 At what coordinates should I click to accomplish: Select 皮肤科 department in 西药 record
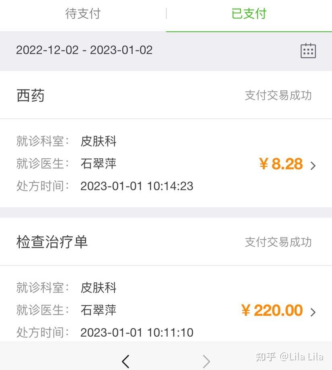pyautogui.click(x=98, y=141)
